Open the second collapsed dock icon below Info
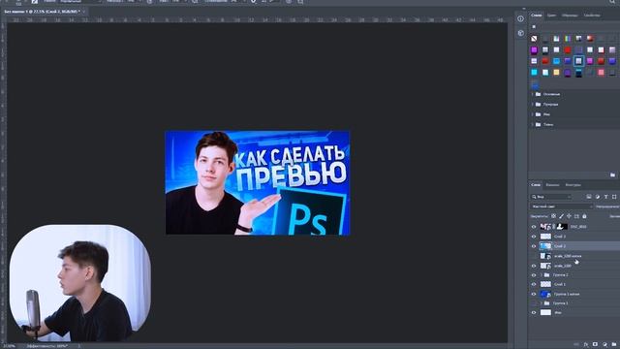The image size is (620, 349). click(520, 33)
